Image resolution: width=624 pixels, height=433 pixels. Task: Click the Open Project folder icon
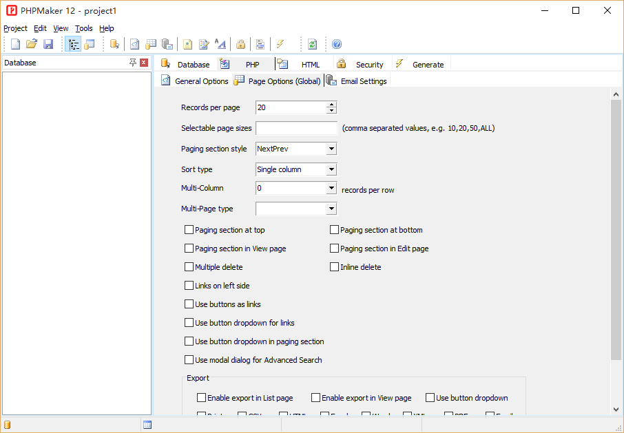pos(32,44)
